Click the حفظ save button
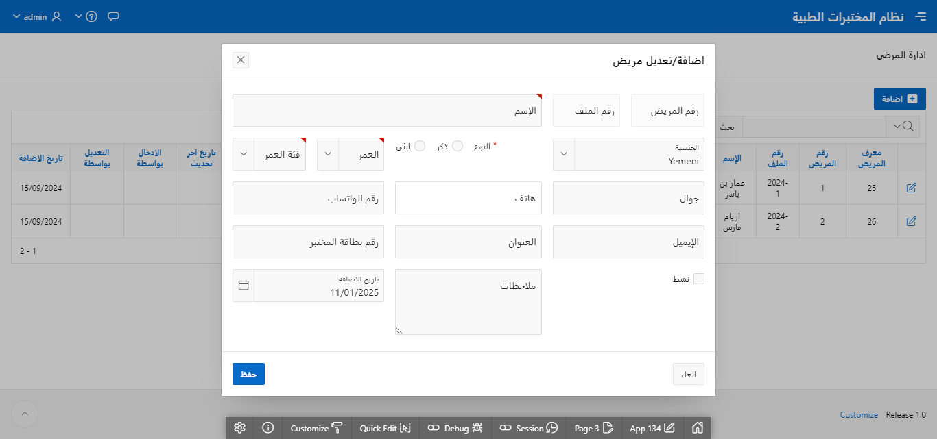Screen dimensions: 937x439 point(248,374)
